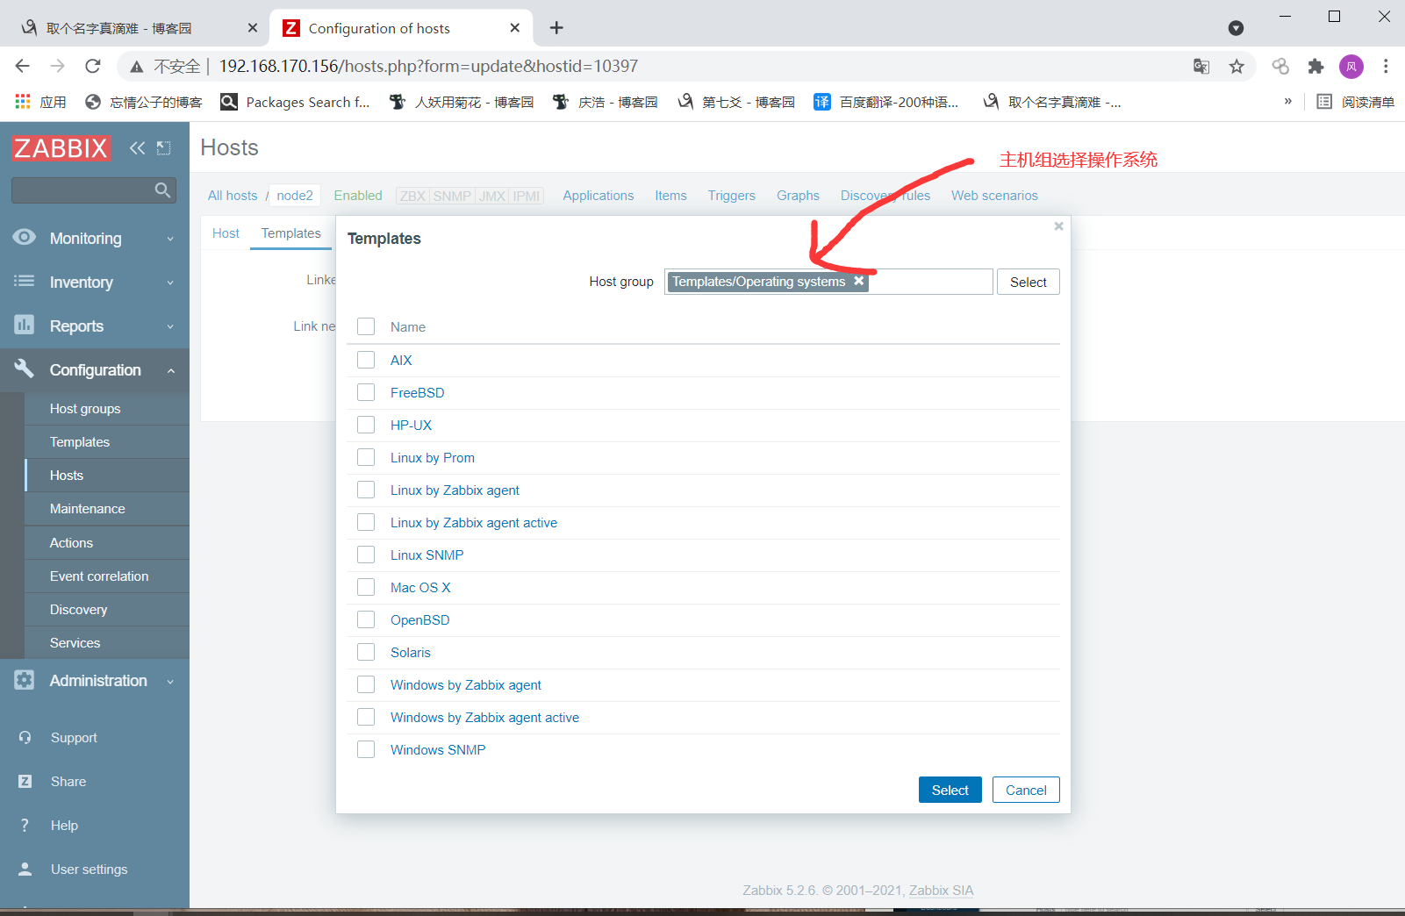1405x916 pixels.
Task: Collapse the Configuration menu chevron
Action: pyautogui.click(x=170, y=370)
